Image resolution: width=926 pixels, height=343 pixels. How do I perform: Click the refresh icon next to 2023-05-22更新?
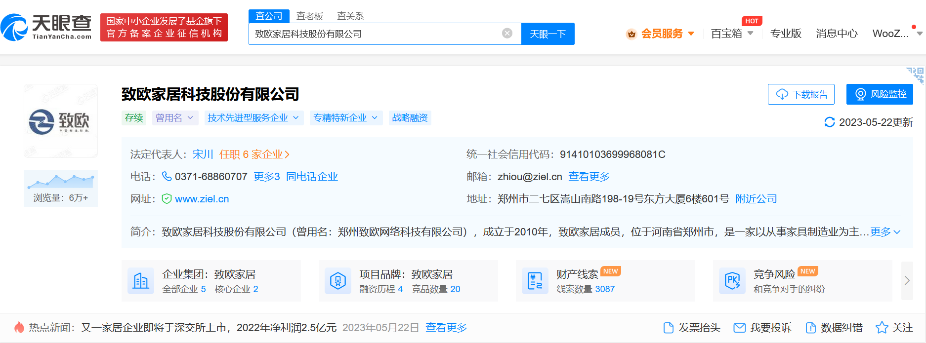830,122
